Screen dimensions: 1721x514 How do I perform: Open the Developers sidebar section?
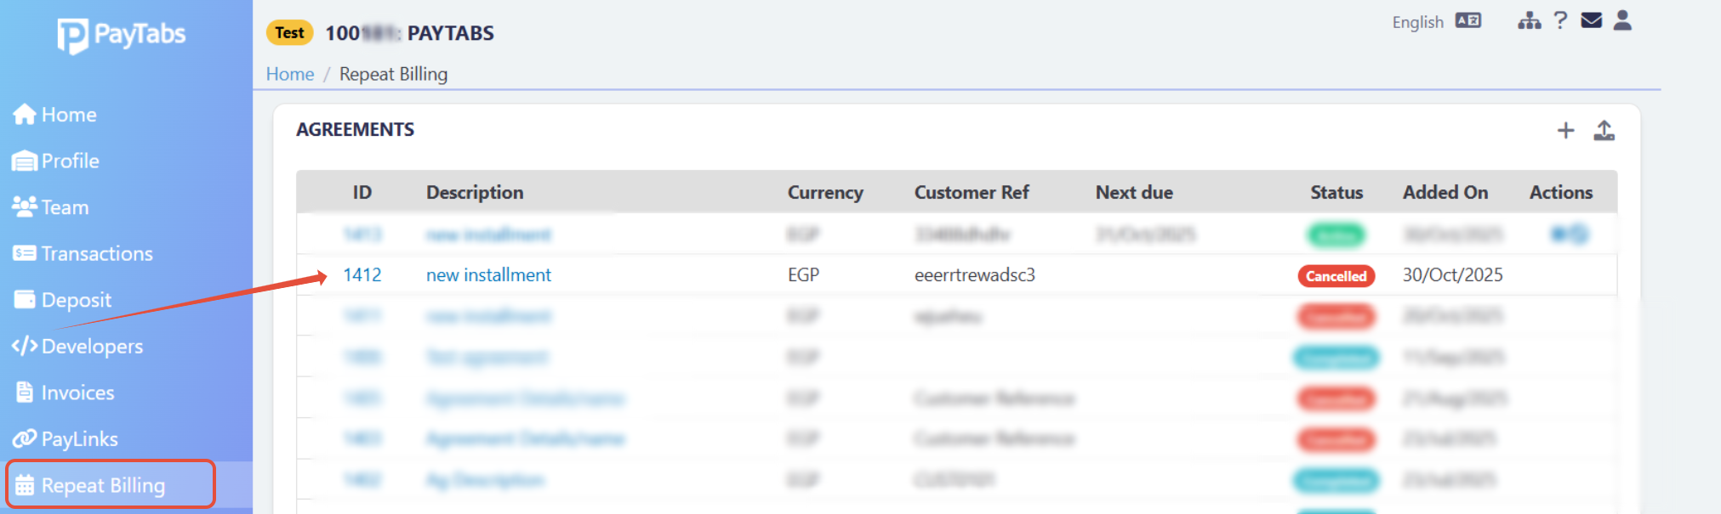[x=78, y=347]
